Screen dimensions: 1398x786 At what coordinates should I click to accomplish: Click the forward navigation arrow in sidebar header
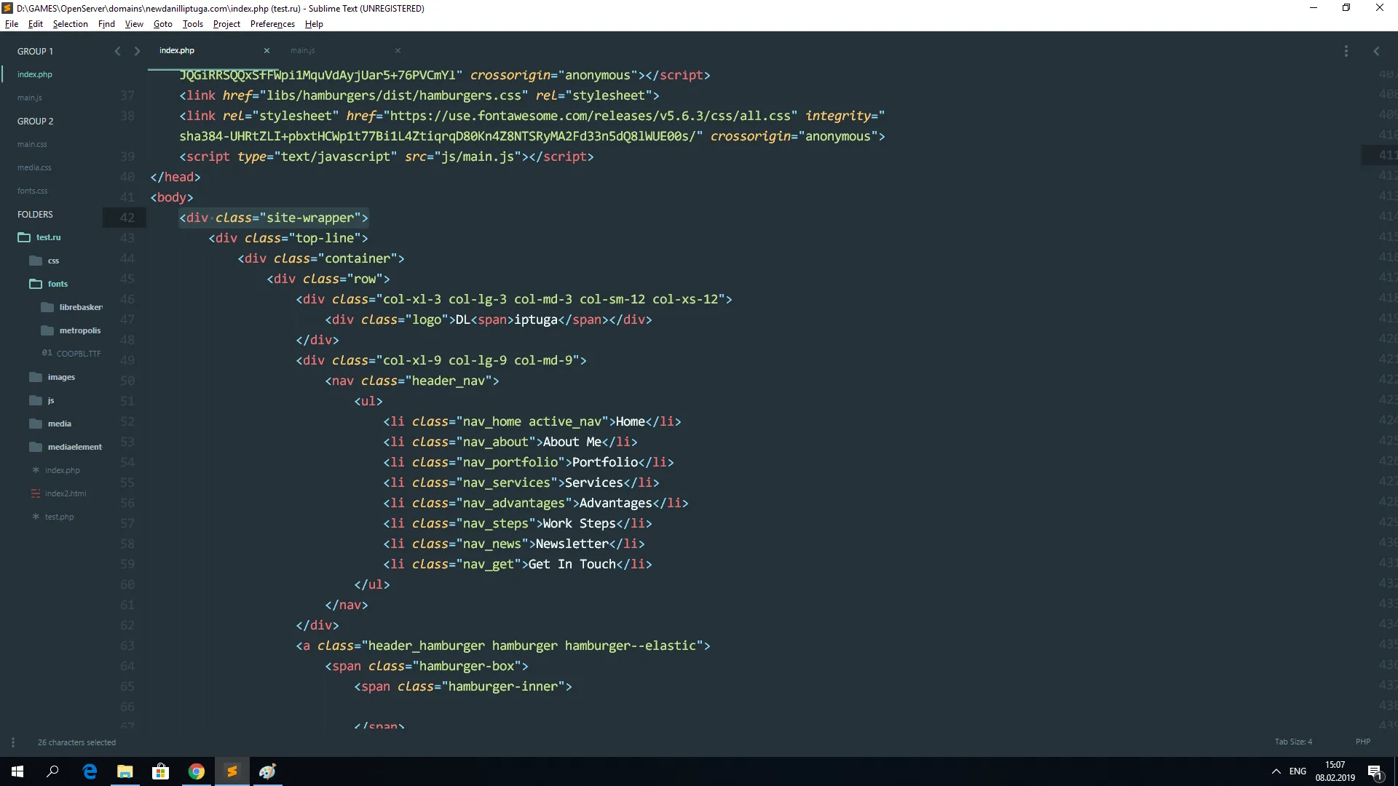137,51
